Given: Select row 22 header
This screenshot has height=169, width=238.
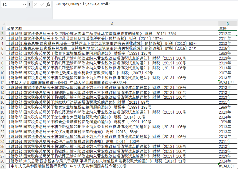Looking at the screenshot, I should click(x=3, y=132).
